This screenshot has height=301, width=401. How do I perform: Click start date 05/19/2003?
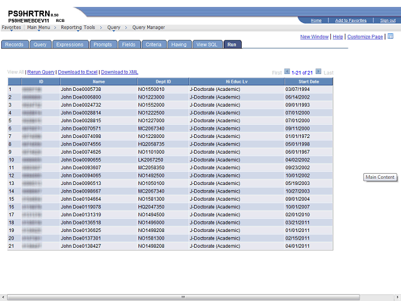[298, 184]
